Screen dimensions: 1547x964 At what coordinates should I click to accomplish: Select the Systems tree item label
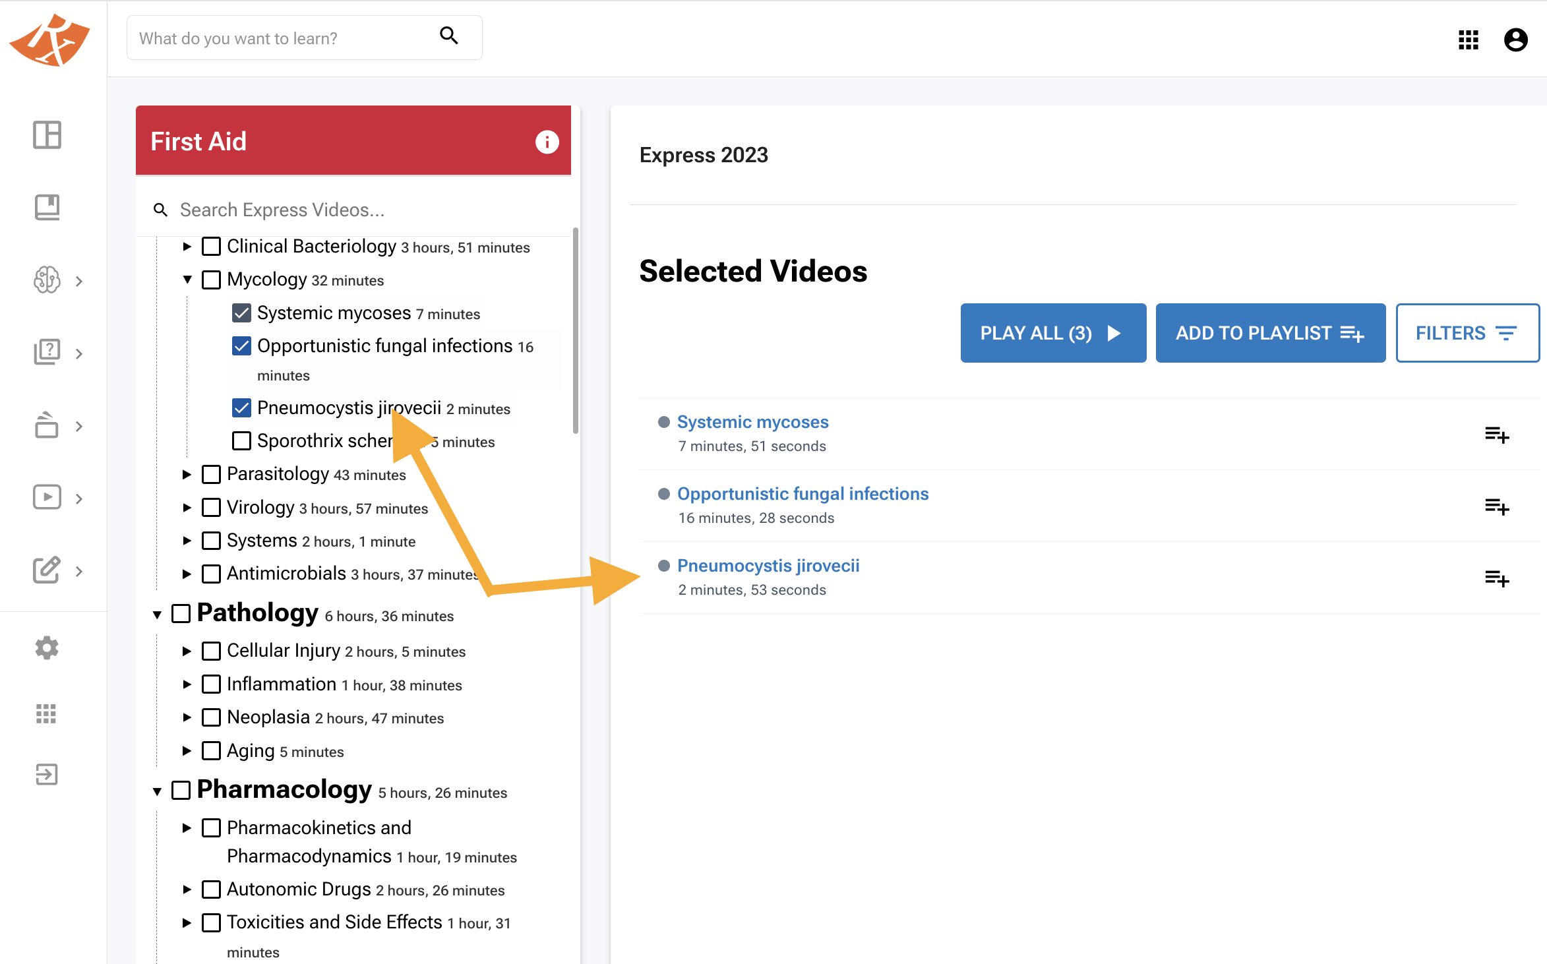[262, 540]
